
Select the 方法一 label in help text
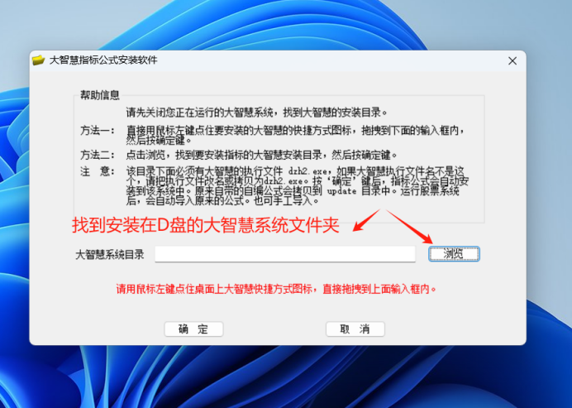(x=97, y=131)
